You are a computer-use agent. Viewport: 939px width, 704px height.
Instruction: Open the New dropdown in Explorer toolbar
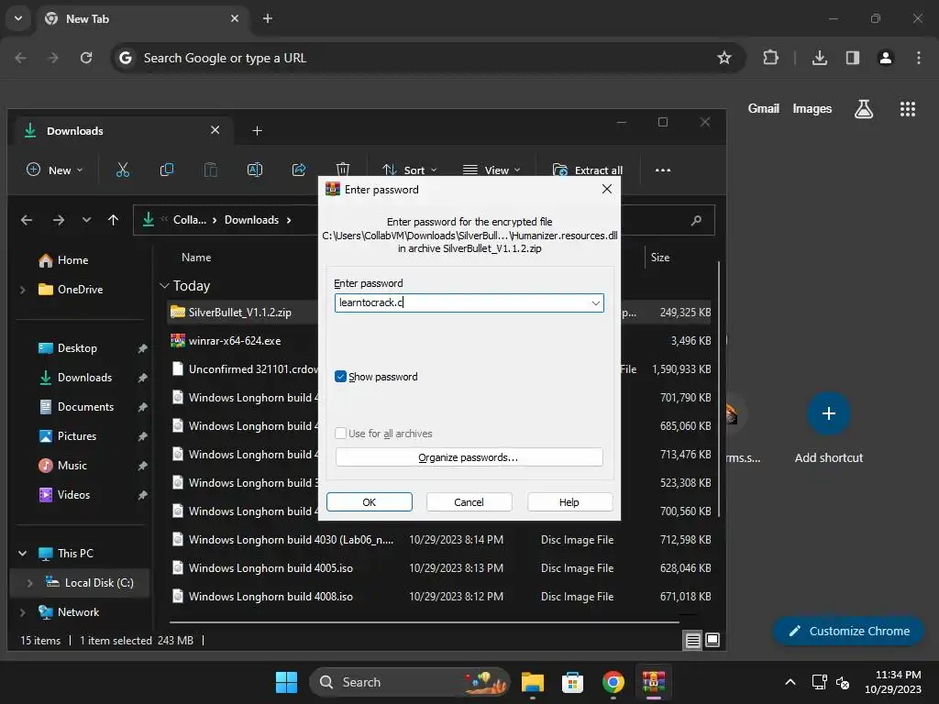click(54, 170)
